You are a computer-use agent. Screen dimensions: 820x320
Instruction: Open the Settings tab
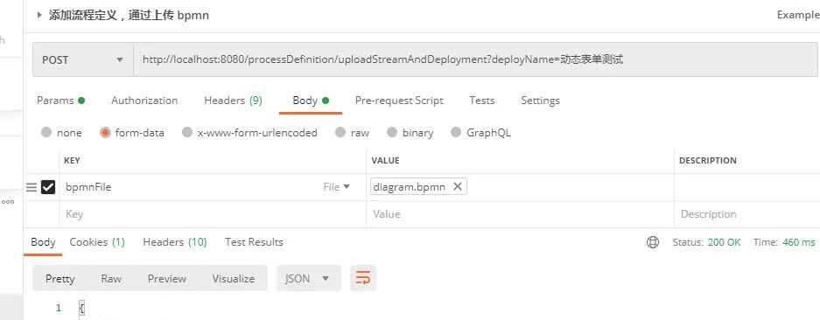click(x=540, y=101)
